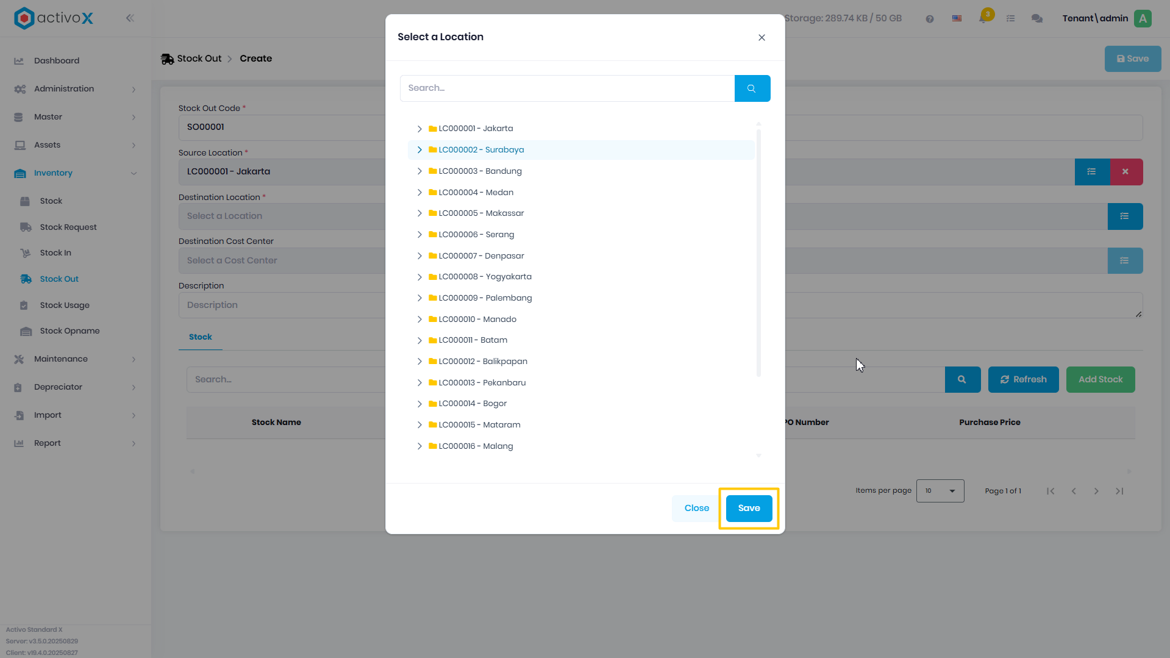This screenshot has height=658, width=1170.
Task: Expand LC000001 - Jakarta node
Action: pyautogui.click(x=419, y=129)
